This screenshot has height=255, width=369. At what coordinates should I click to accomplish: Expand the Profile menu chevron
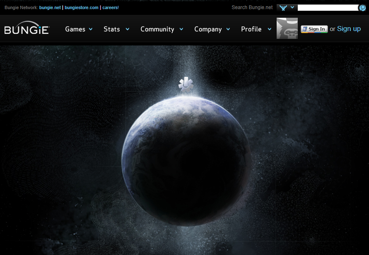[270, 29]
